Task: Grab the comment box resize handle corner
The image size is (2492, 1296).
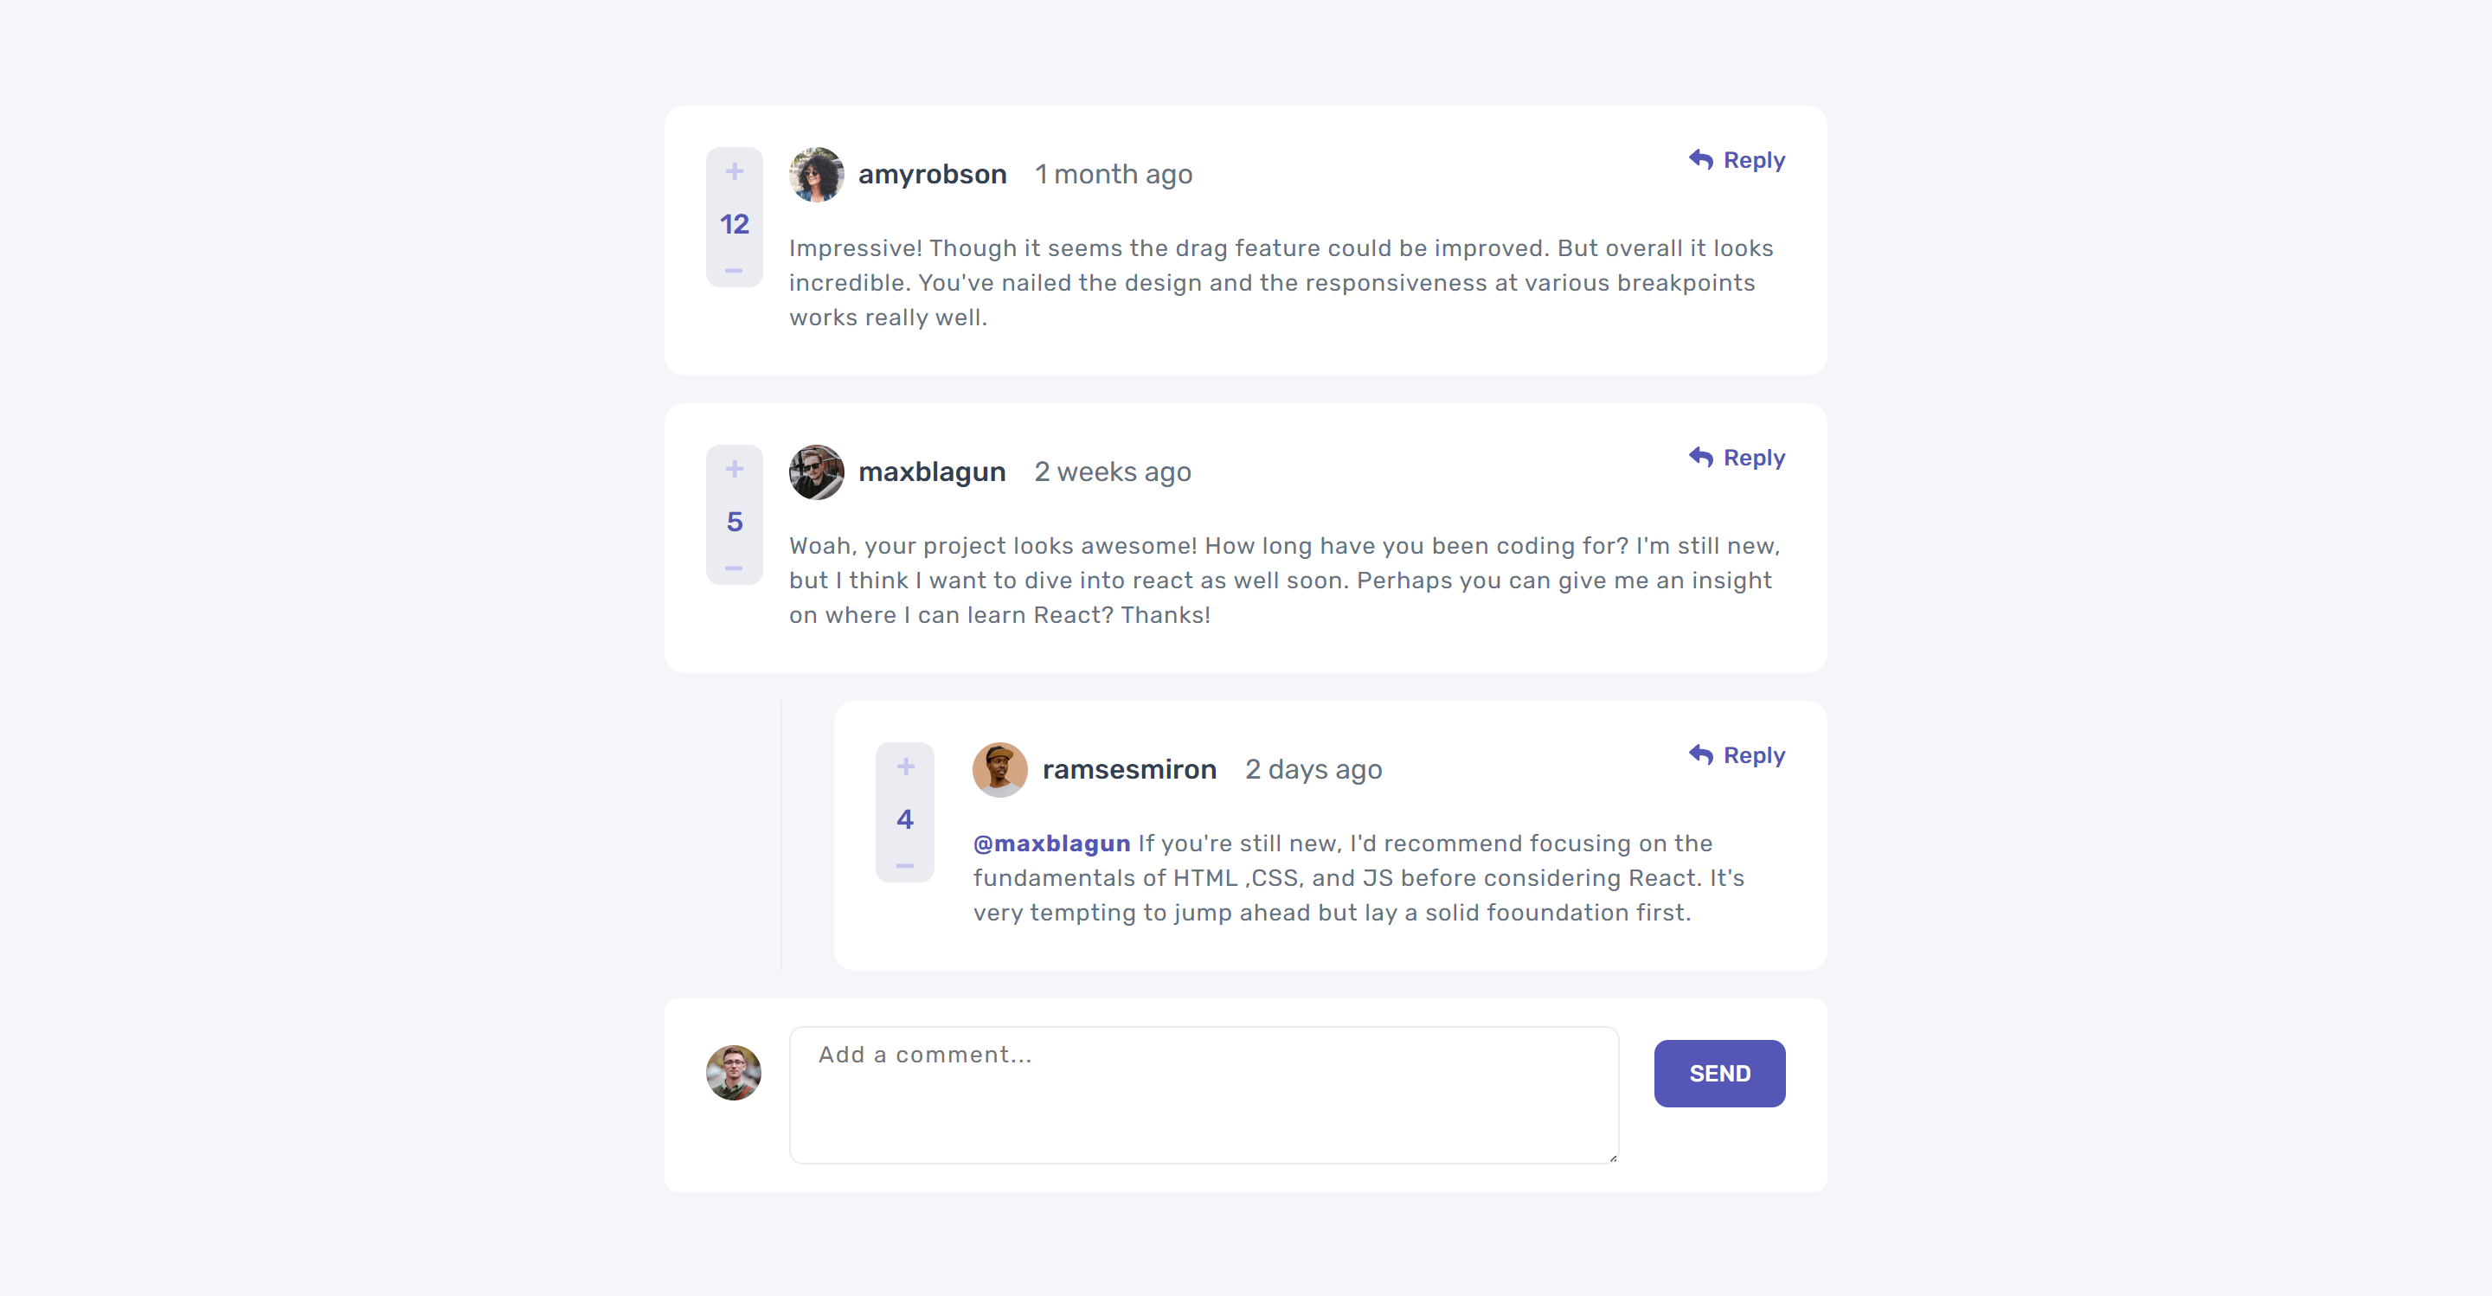Action: 1613,1158
